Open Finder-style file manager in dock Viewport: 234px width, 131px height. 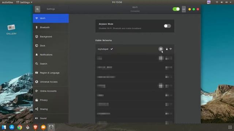pyautogui.click(x=4, y=127)
